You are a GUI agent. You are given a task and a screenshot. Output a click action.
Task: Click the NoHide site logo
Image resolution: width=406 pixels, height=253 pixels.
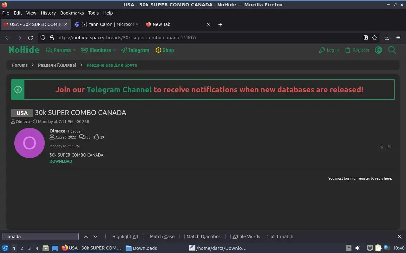(x=24, y=50)
